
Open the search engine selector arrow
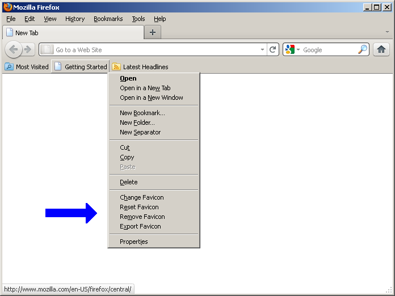point(299,49)
